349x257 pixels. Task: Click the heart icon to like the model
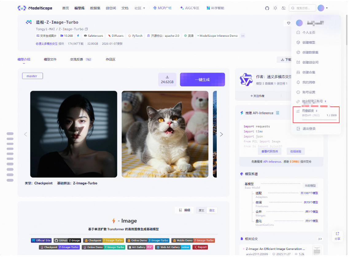[288, 23]
